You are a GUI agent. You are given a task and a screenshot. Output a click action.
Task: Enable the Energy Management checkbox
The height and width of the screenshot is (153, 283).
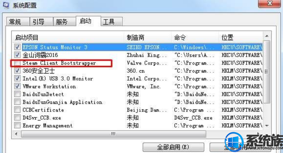(17, 126)
